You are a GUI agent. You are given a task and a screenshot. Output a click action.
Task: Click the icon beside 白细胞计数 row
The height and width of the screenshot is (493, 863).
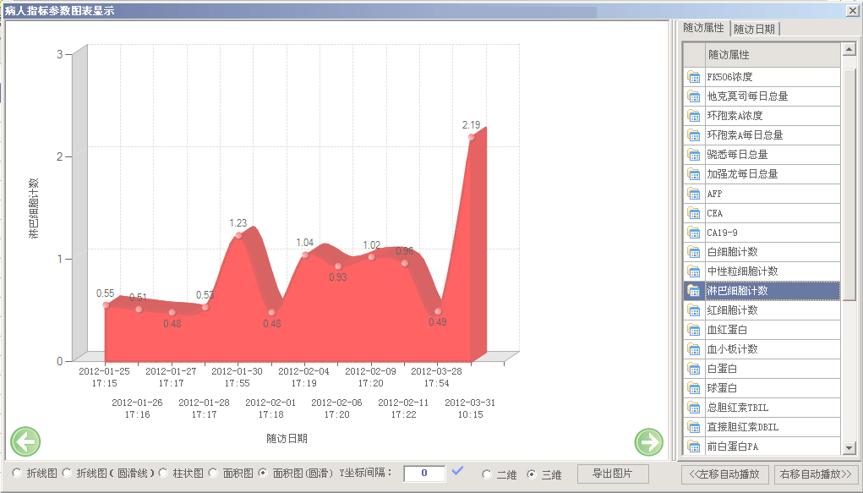point(694,252)
